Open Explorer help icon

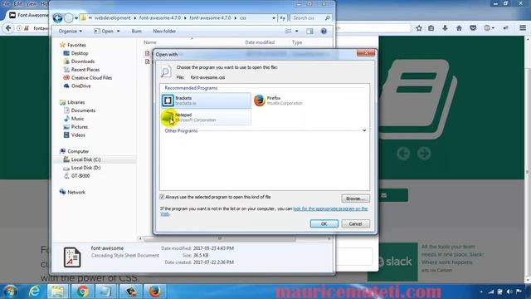point(324,32)
